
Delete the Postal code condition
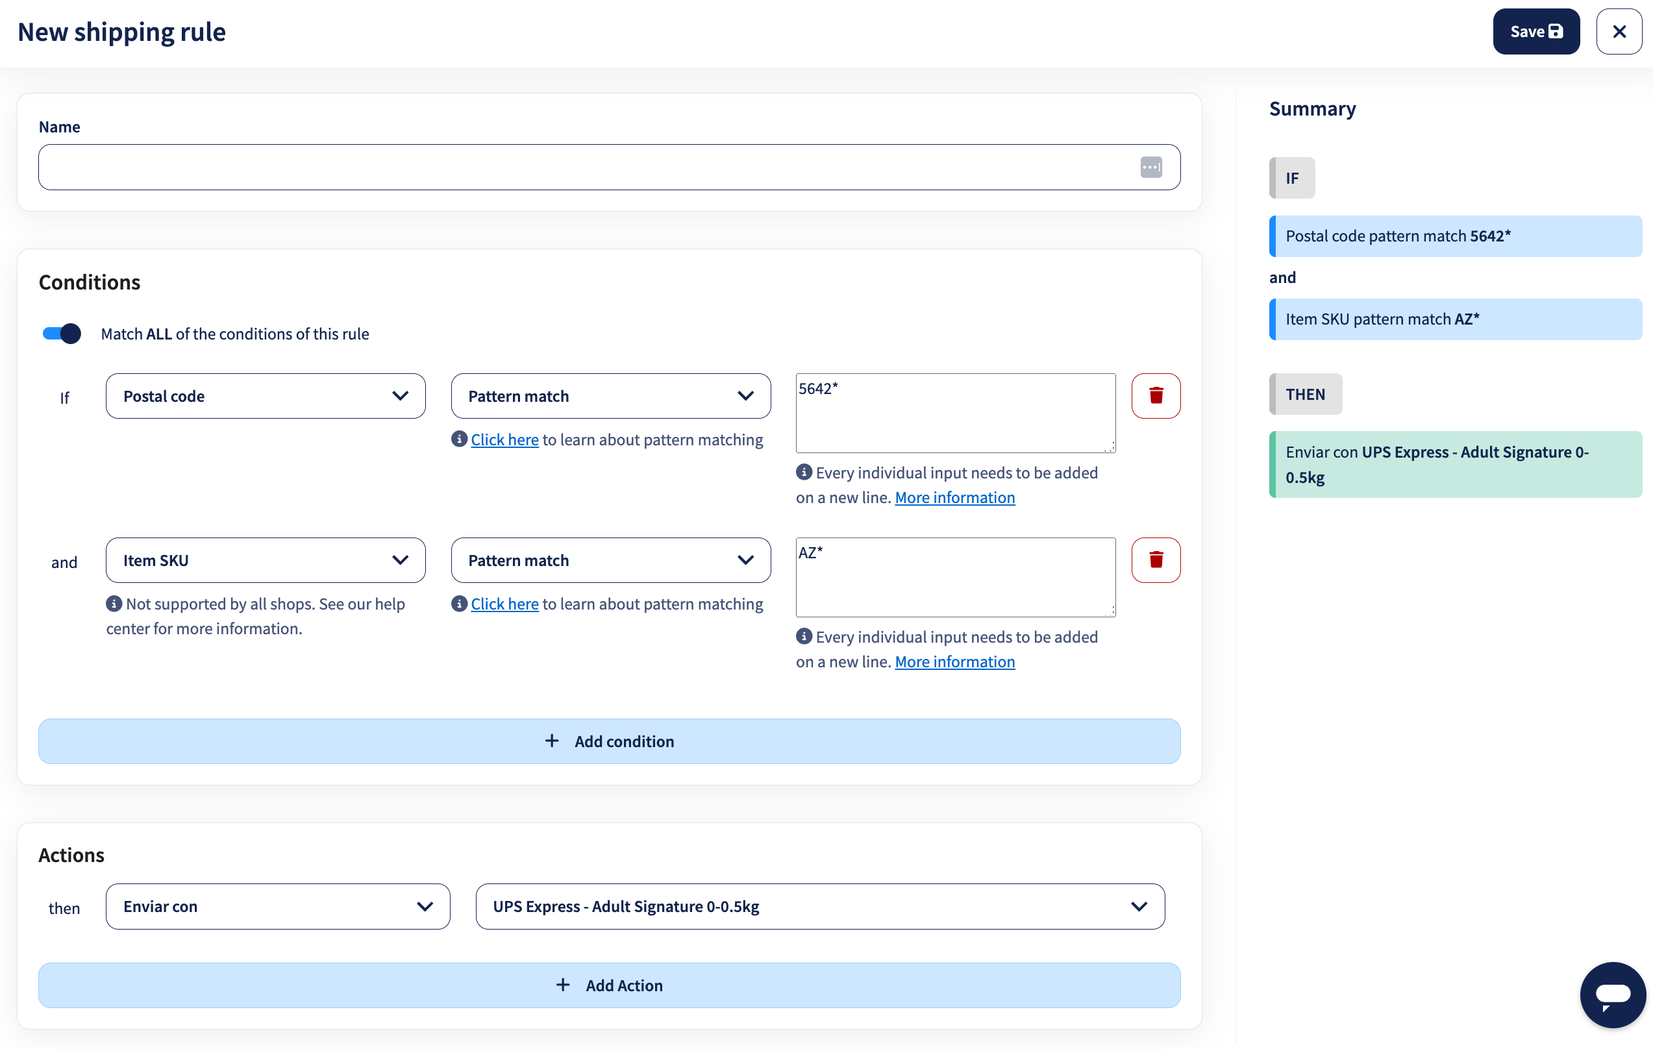1156,395
